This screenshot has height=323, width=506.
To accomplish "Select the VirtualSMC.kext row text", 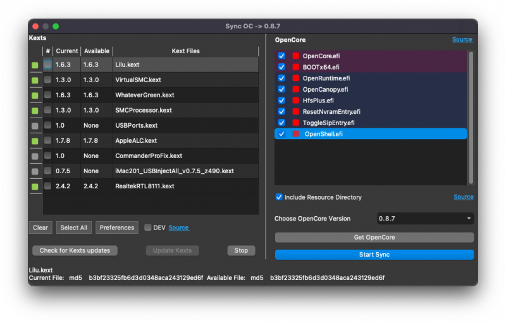I will point(138,80).
